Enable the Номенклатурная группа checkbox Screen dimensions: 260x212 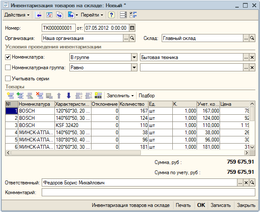pyautogui.click(x=8, y=68)
